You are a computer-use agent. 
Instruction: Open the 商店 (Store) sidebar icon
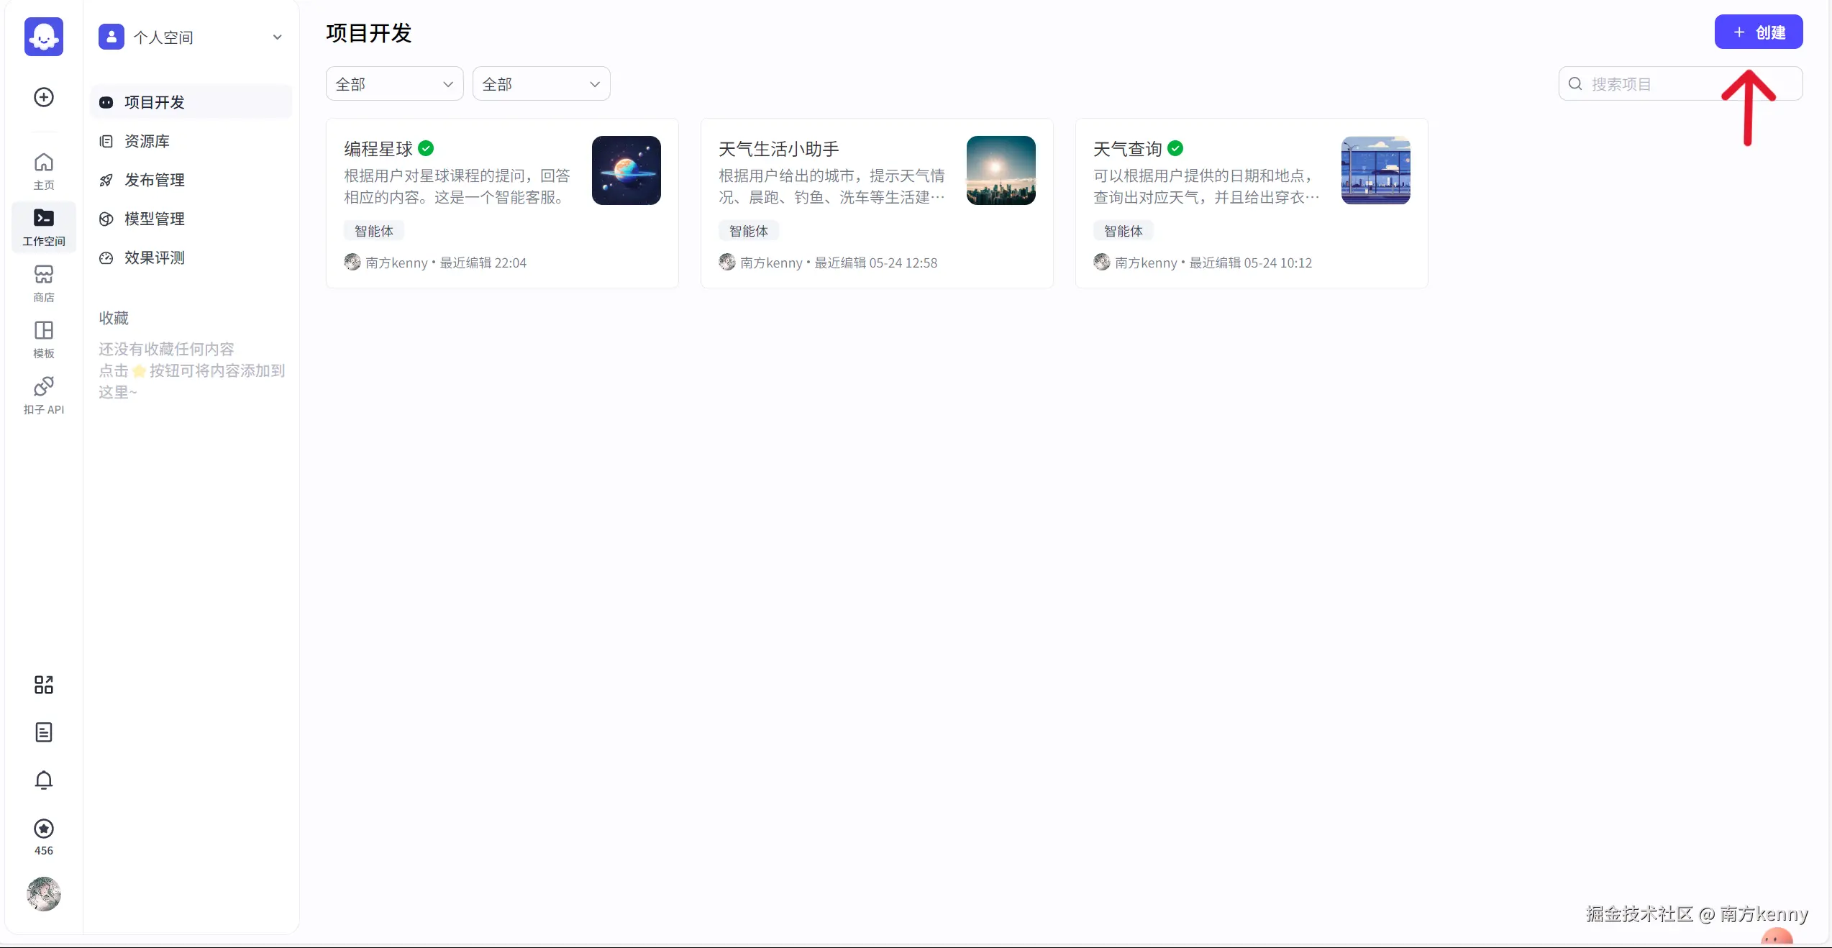(x=43, y=282)
